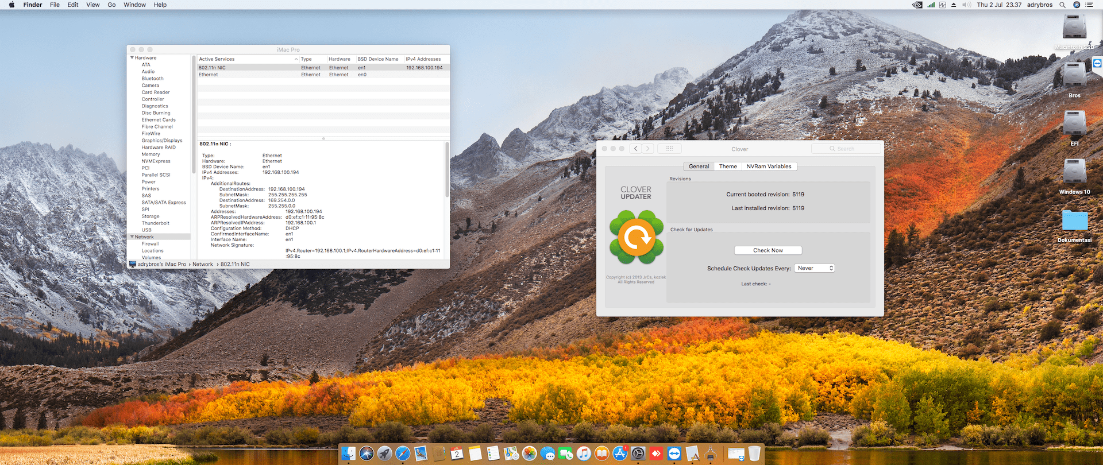Open System Information chip icon in Dock

[x=710, y=454]
